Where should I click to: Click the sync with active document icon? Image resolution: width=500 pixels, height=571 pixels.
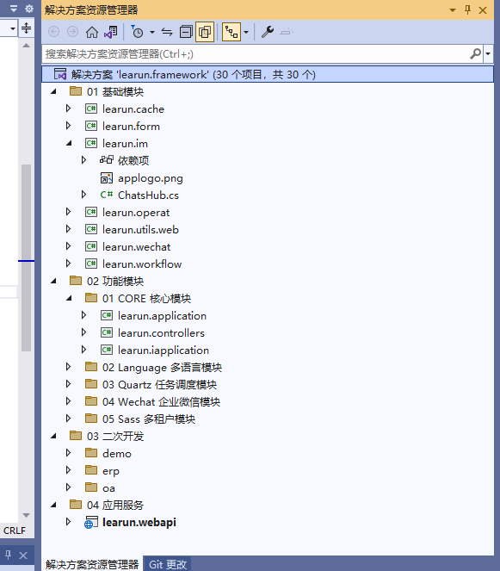click(x=167, y=32)
